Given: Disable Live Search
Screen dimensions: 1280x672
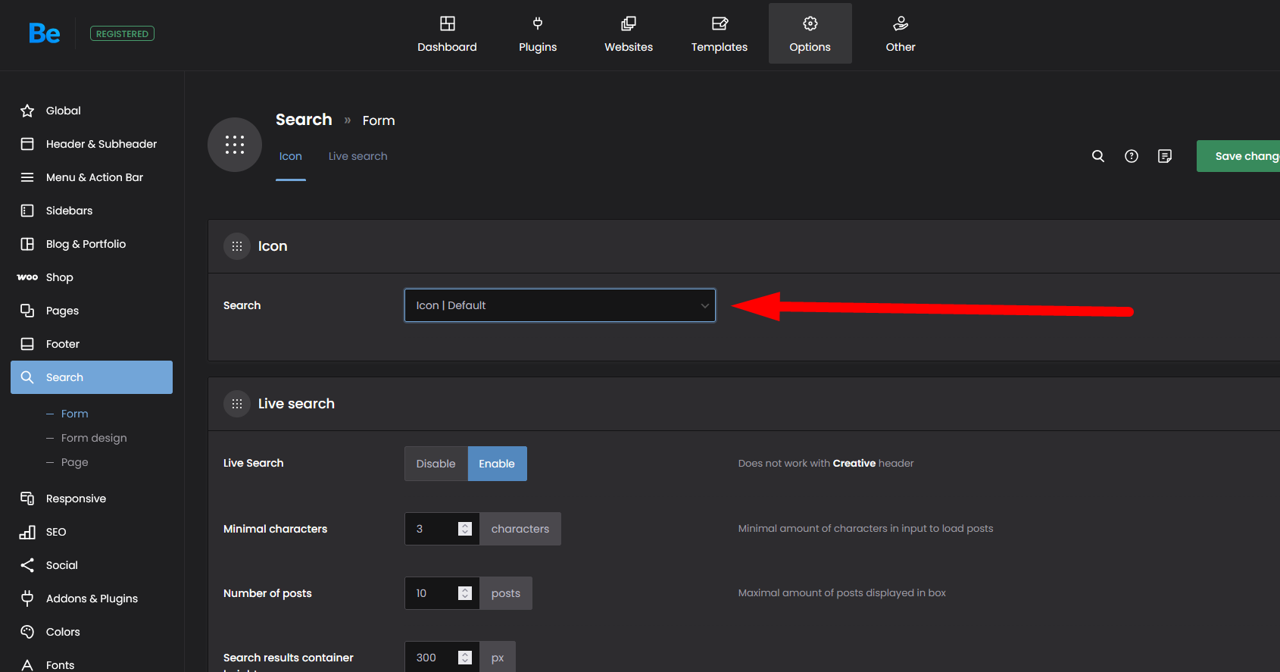Looking at the screenshot, I should tap(436, 464).
